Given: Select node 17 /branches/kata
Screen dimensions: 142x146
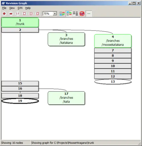Looking at the screenshot, I should tap(66, 98).
